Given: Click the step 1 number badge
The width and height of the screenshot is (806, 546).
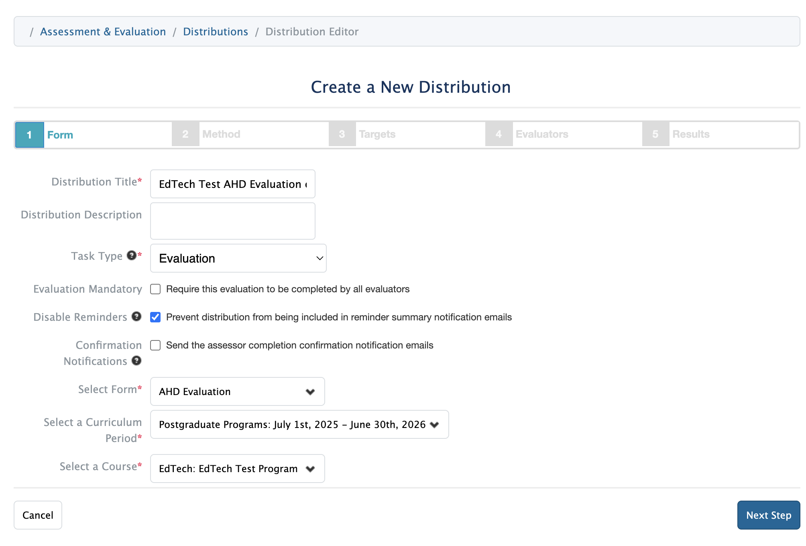Looking at the screenshot, I should tap(29, 135).
